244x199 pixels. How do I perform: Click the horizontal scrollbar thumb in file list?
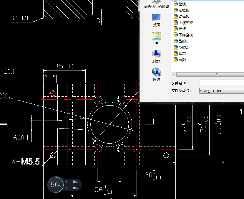pyautogui.click(x=210, y=74)
